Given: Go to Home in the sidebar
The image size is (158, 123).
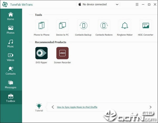Looking at the screenshot, I should pos(11,16).
